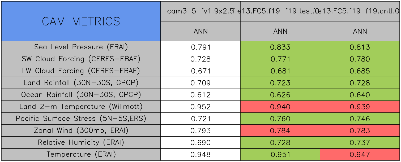Open Ocean Rainfall (30N-30S, GPCP) metric
The image size is (401, 162).
(81, 95)
